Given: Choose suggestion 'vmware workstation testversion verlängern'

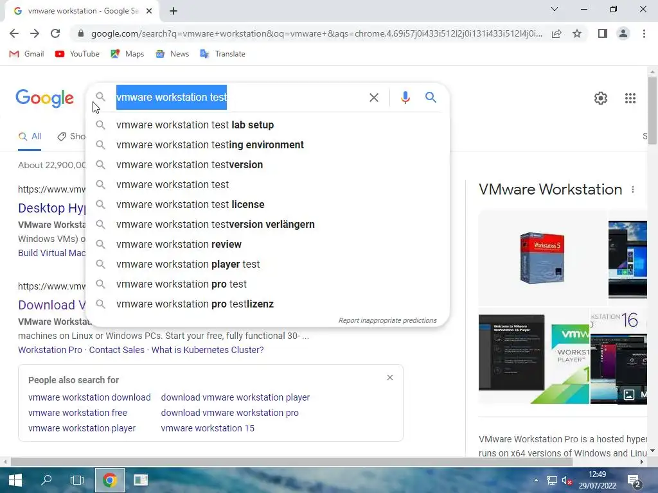Looking at the screenshot, I should tap(267, 224).
